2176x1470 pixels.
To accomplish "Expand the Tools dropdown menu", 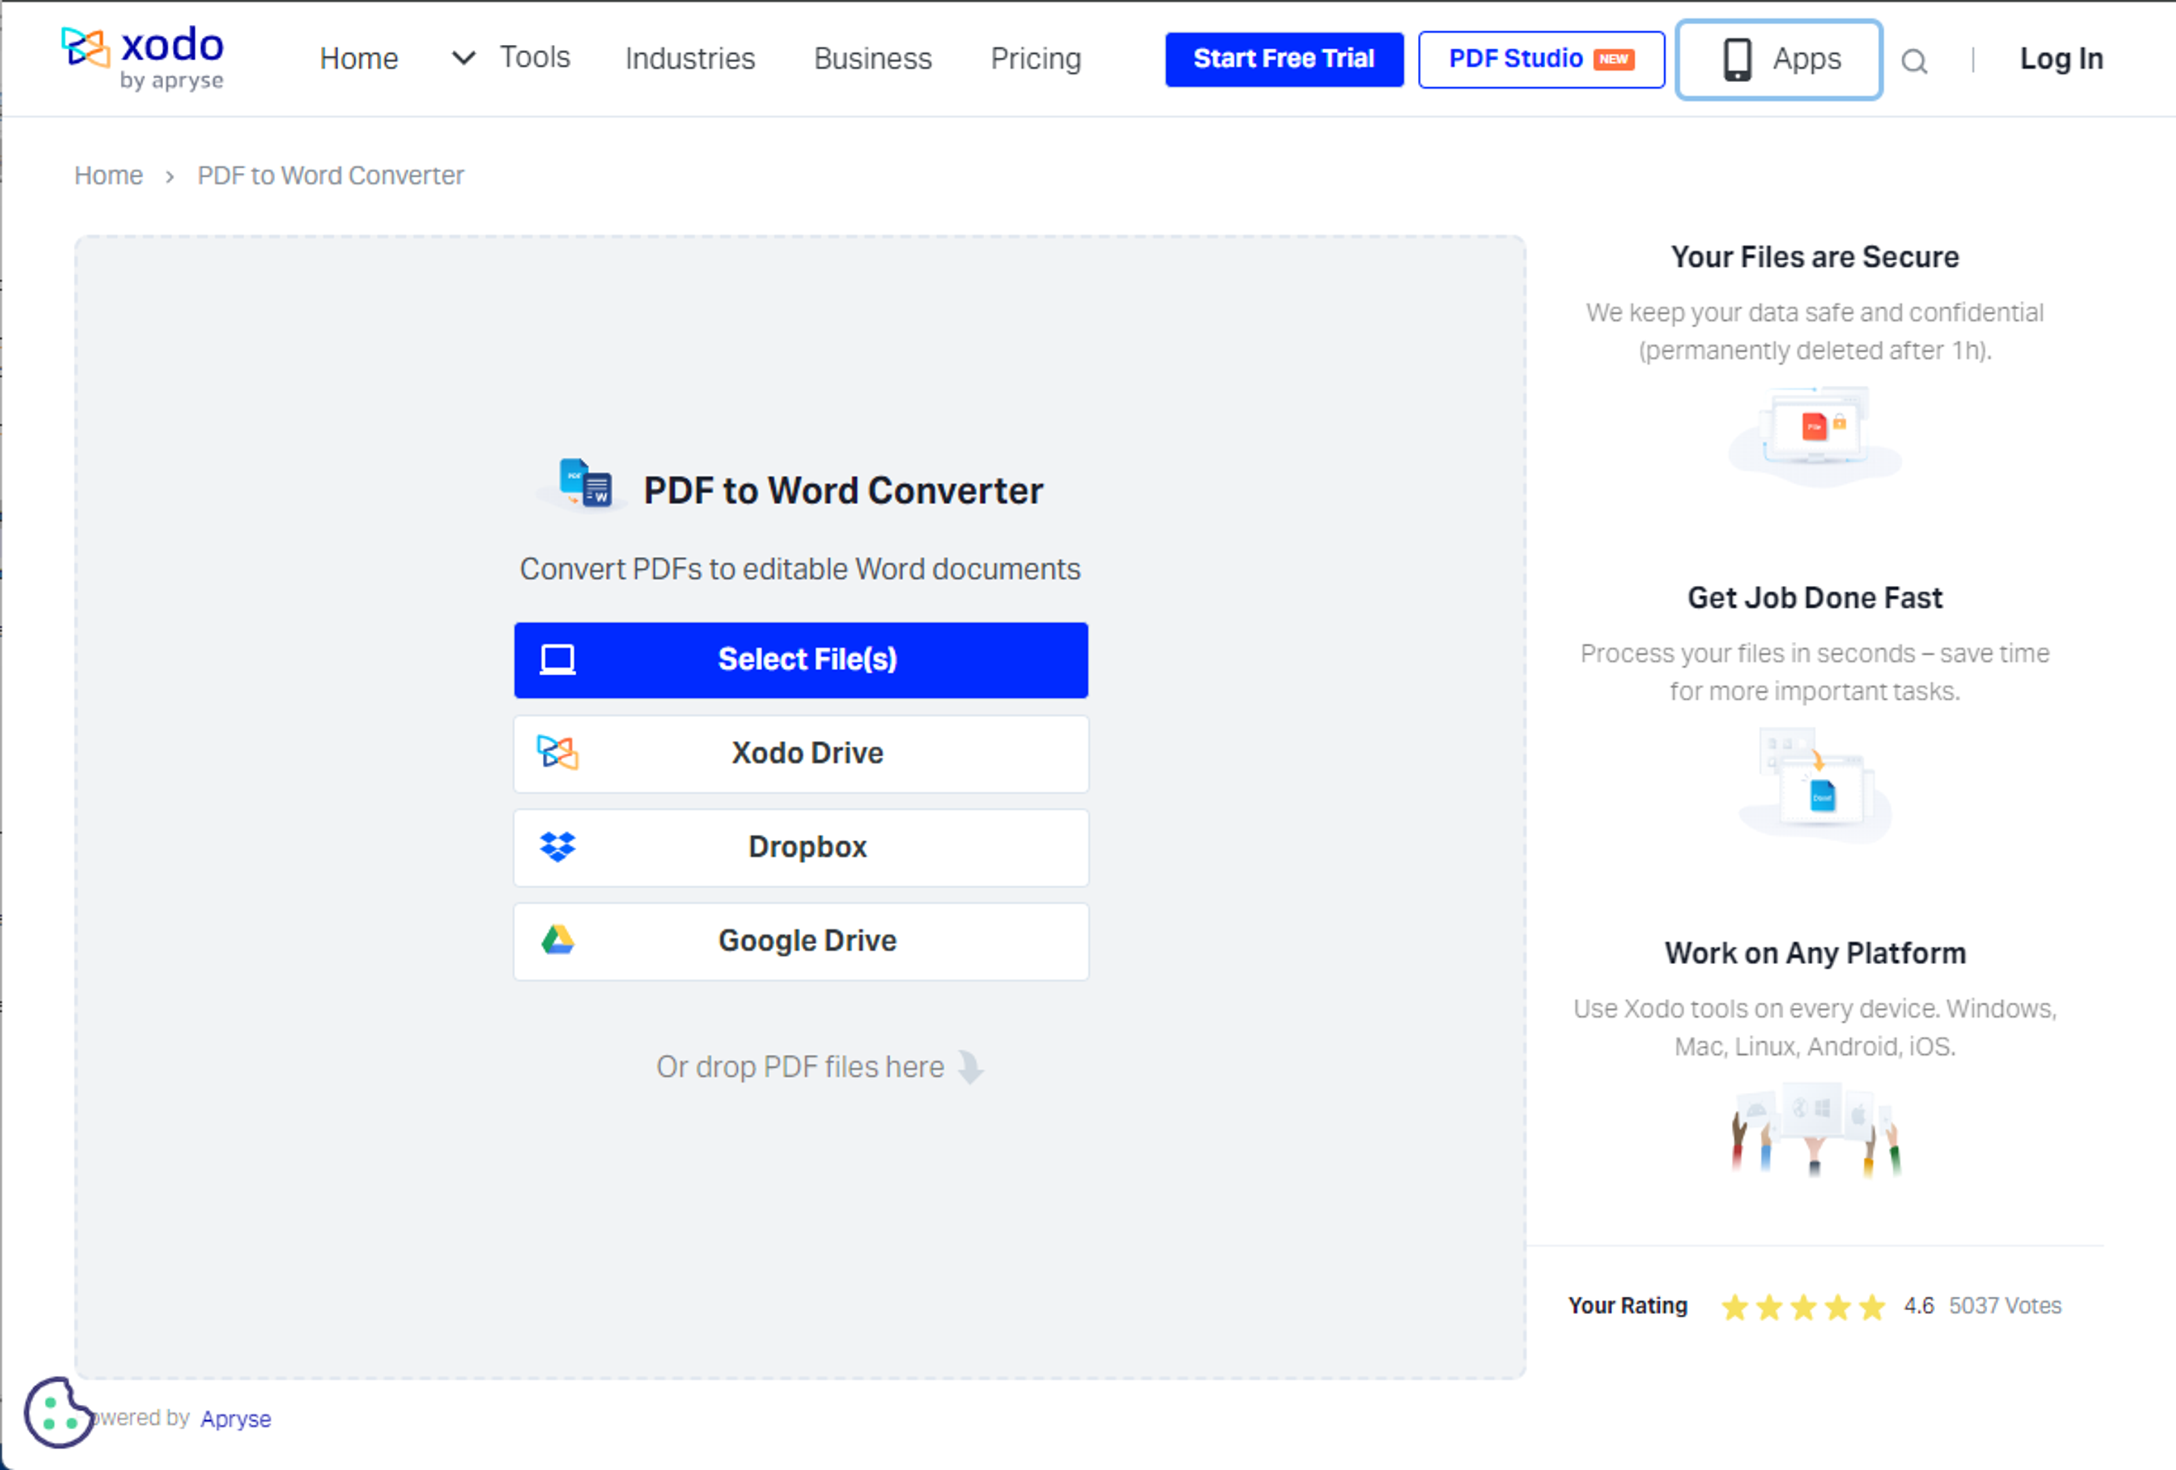I will tap(511, 58).
